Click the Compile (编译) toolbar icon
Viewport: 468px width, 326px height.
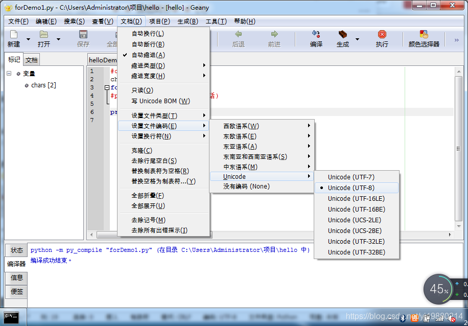tap(316, 34)
